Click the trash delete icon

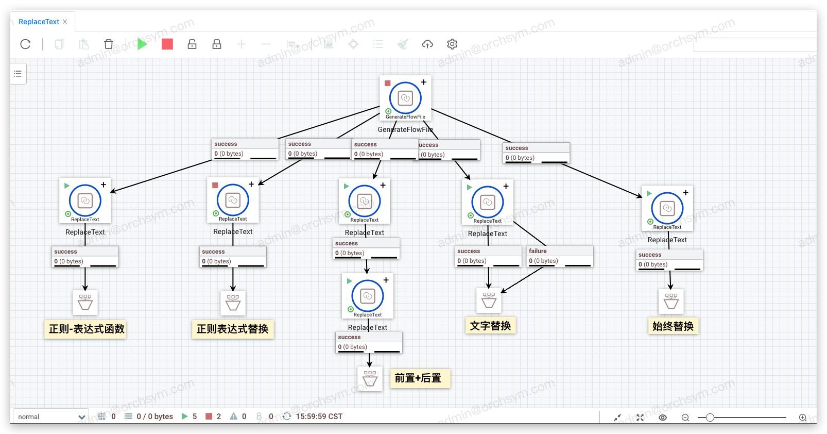pos(108,44)
